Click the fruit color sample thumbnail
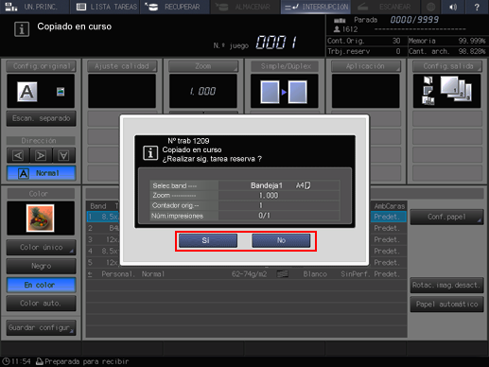Screen dimensions: 489x367 click(40, 218)
